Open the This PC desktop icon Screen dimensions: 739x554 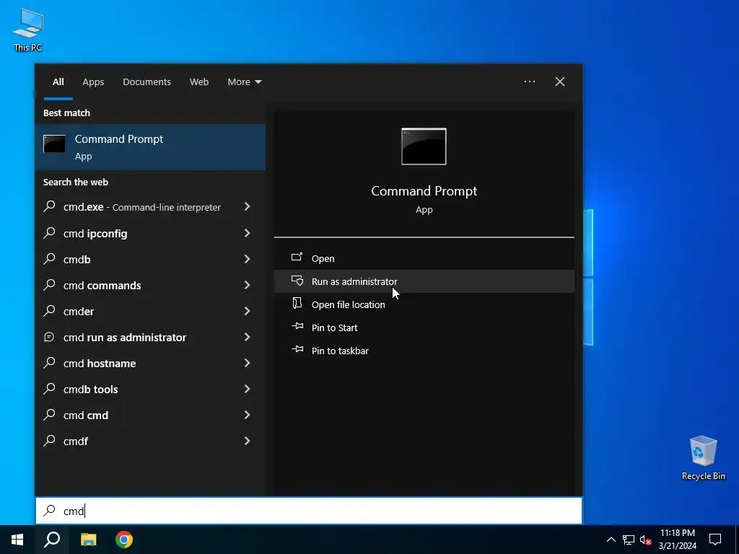pyautogui.click(x=28, y=29)
